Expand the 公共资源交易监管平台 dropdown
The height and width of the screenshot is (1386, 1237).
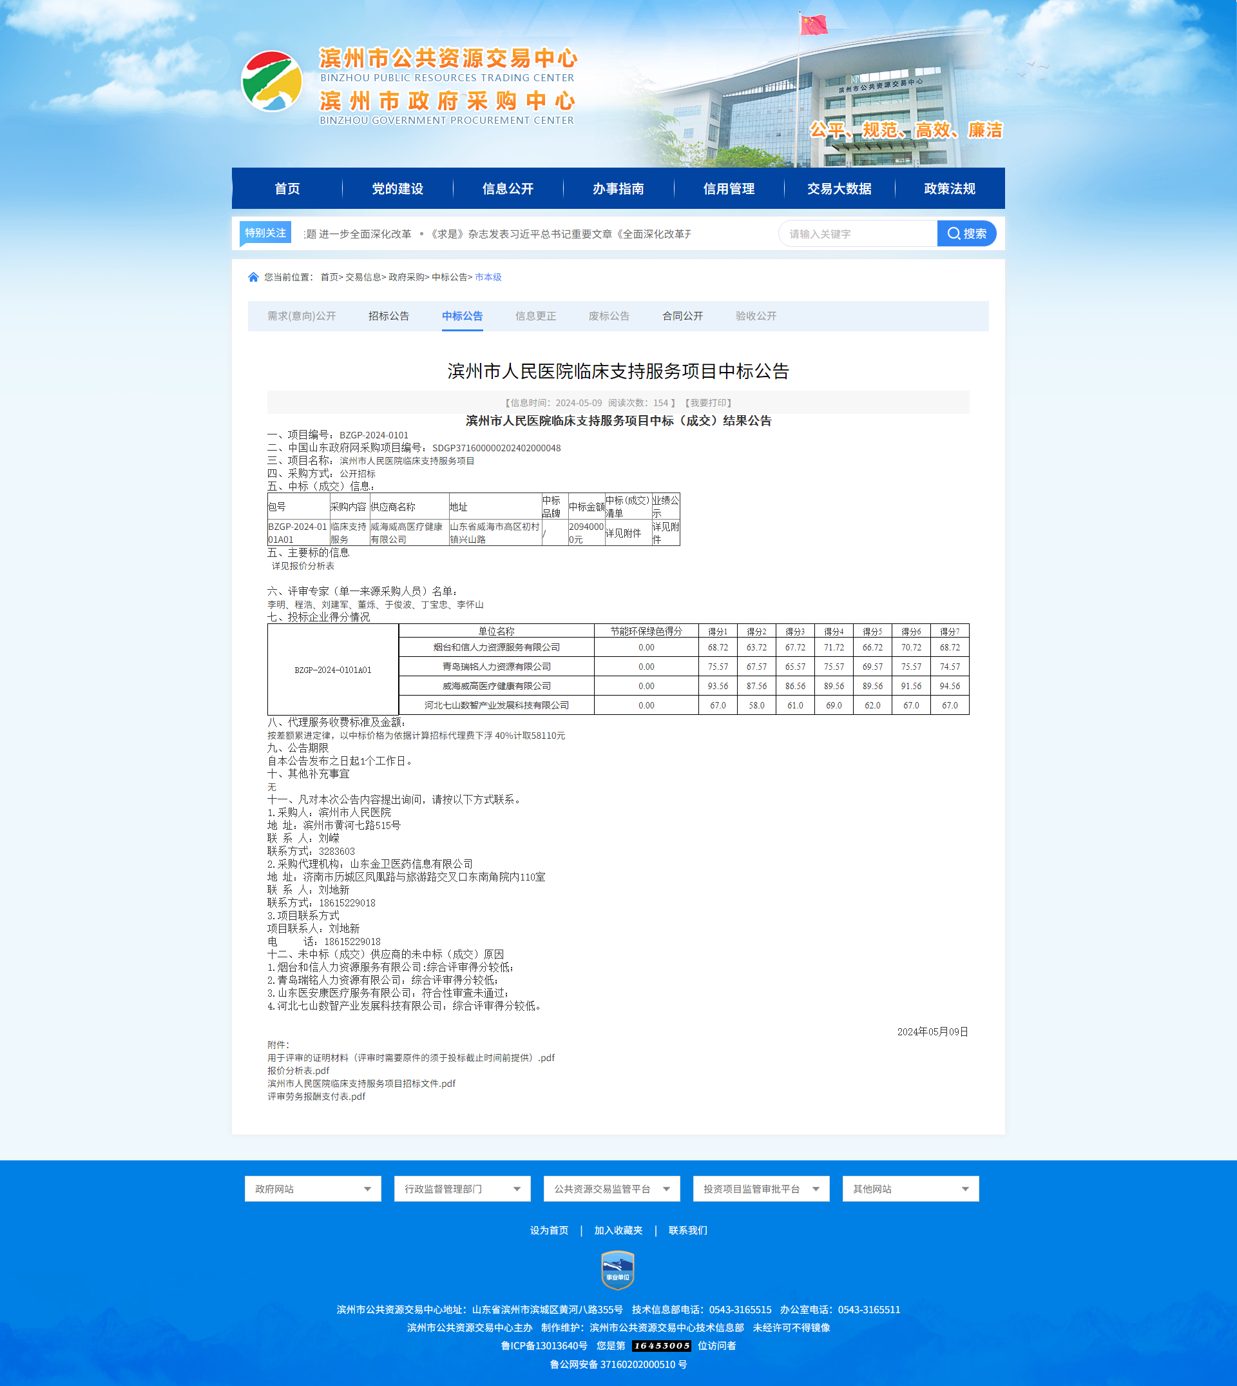coord(611,1189)
